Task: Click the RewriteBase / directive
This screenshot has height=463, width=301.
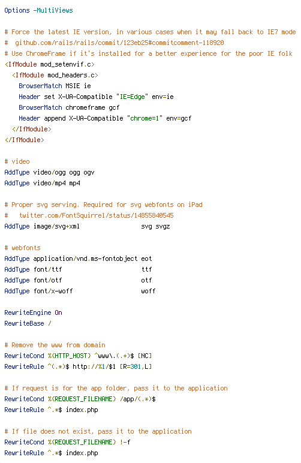Action: [28, 324]
